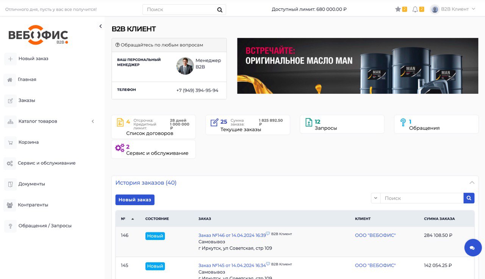
Task: Collapse the История заказов panel
Action: coord(472,183)
